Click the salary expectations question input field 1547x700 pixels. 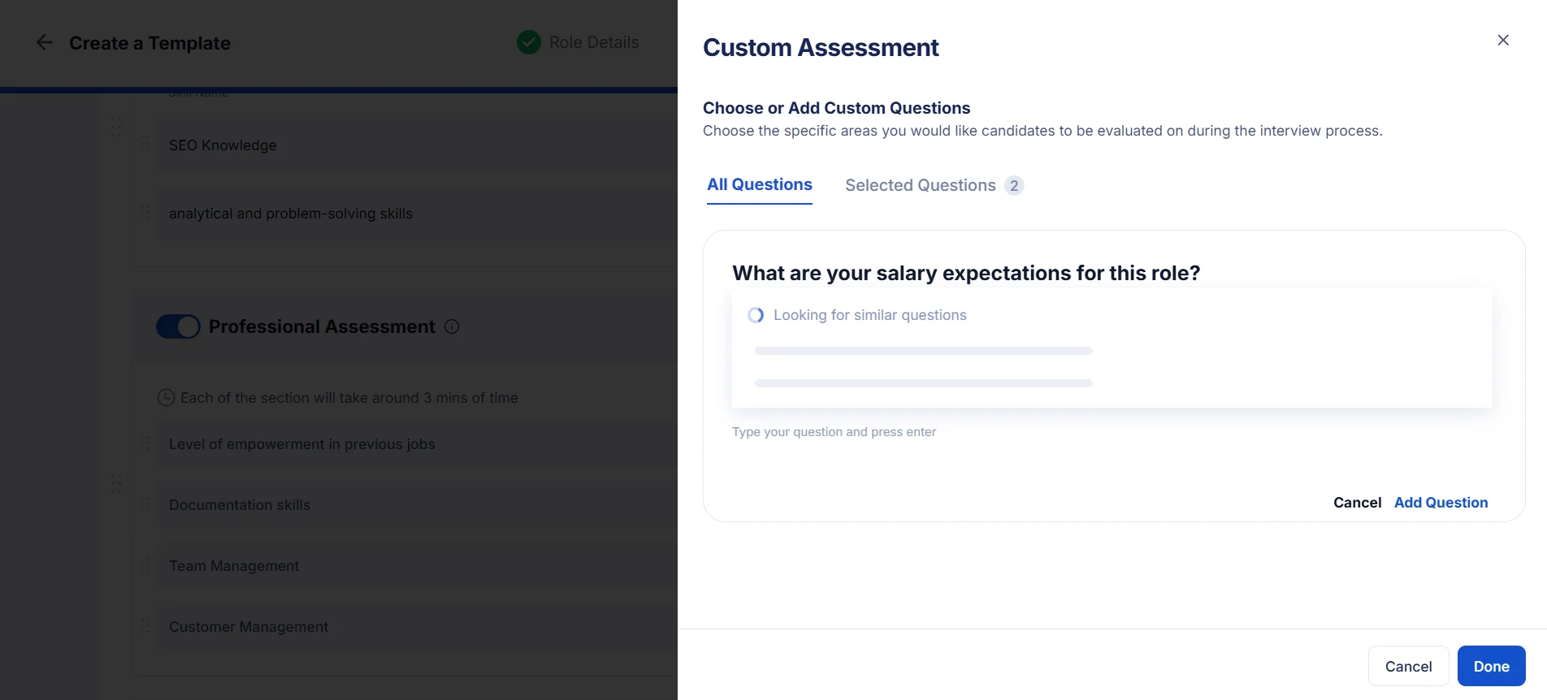[x=966, y=273]
